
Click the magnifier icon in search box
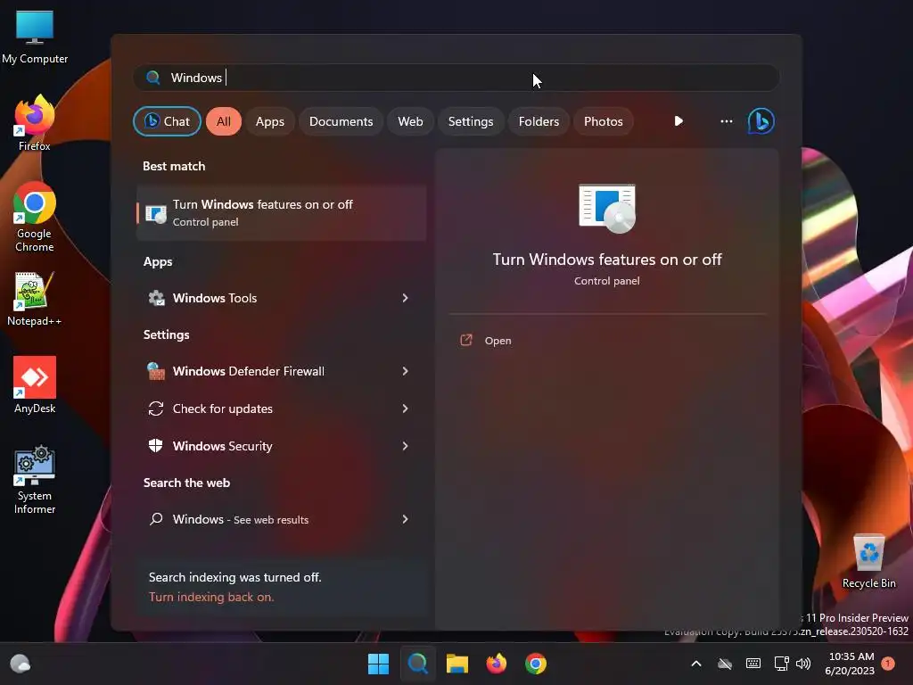click(x=153, y=78)
